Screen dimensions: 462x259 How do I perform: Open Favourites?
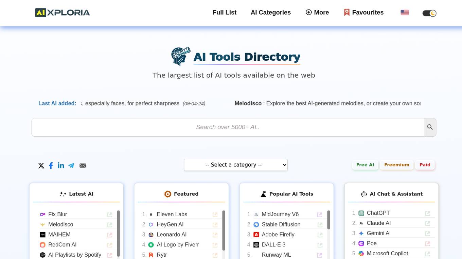pyautogui.click(x=363, y=13)
